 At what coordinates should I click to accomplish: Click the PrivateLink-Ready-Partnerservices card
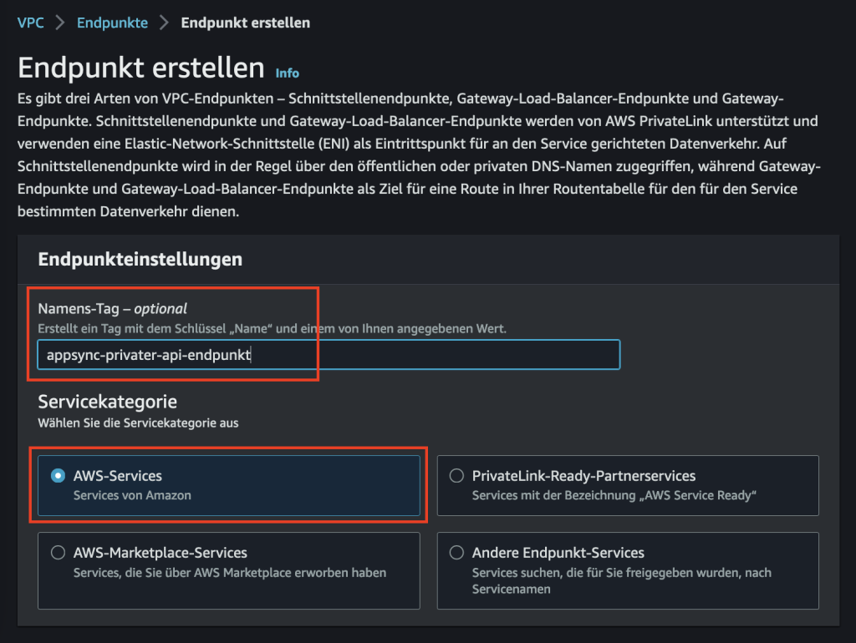(x=627, y=484)
